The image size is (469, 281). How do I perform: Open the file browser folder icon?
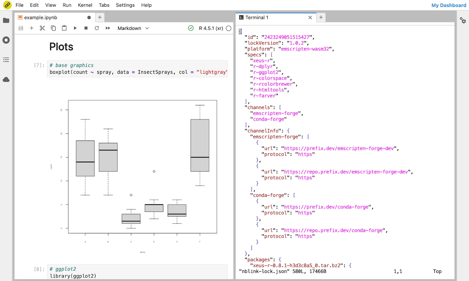(x=6, y=20)
